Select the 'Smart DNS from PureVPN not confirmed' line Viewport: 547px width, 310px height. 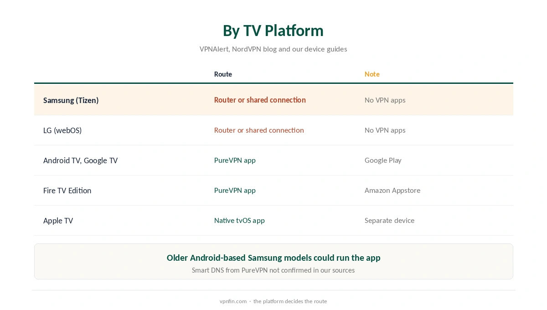click(273, 270)
